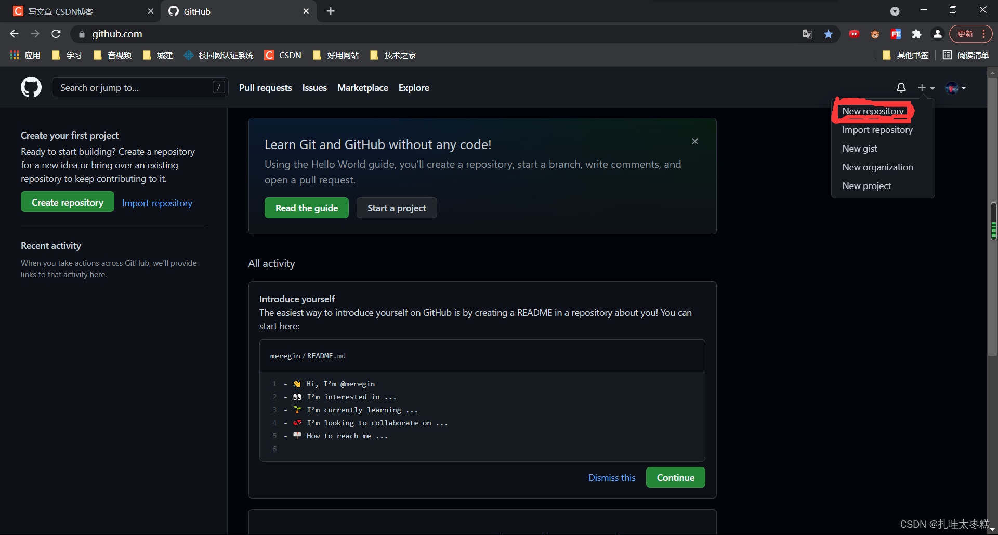Open Explore

tap(414, 88)
